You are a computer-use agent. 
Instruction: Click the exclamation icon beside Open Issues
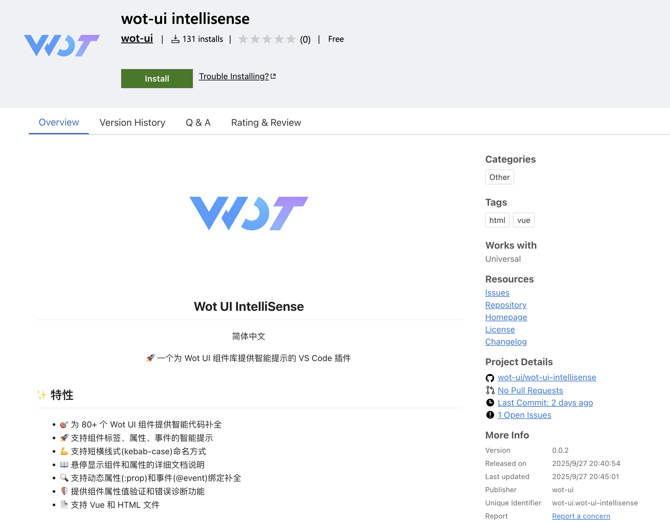[490, 415]
